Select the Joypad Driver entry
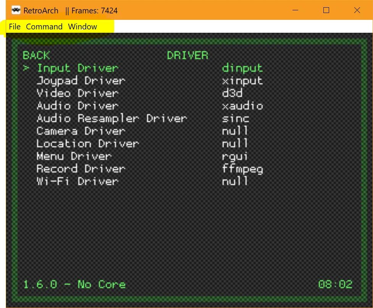373x308 pixels. (81, 81)
